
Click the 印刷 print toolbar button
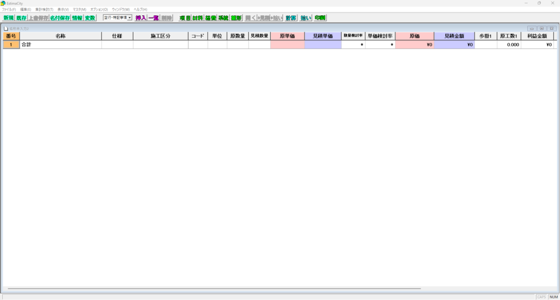(320, 18)
